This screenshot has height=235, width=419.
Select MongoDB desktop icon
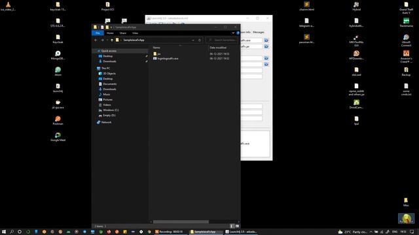(x=58, y=55)
